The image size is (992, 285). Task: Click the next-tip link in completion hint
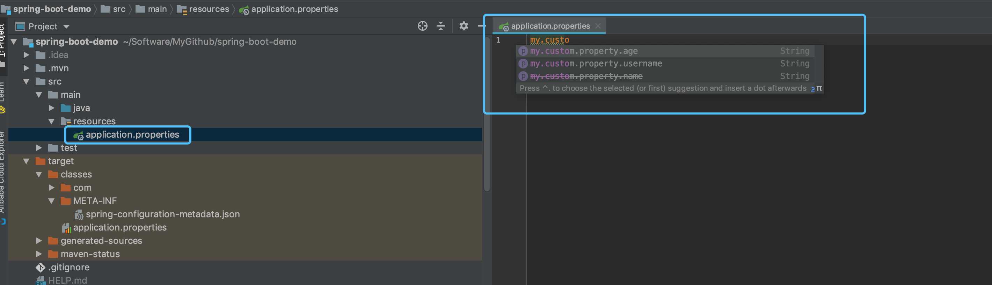coord(812,89)
